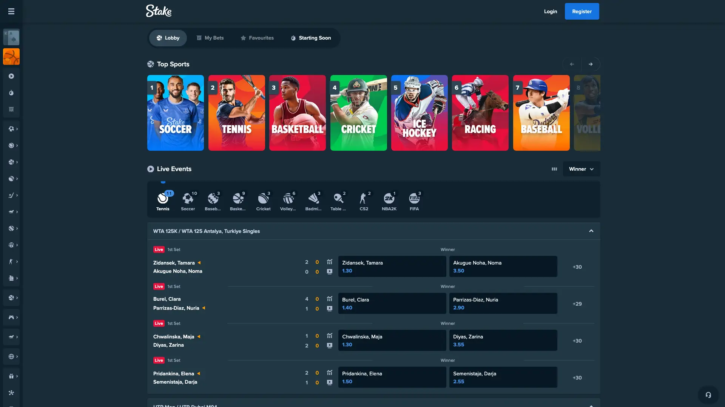Open the hamburger menu in the sidebar
The image size is (725, 407).
11,11
